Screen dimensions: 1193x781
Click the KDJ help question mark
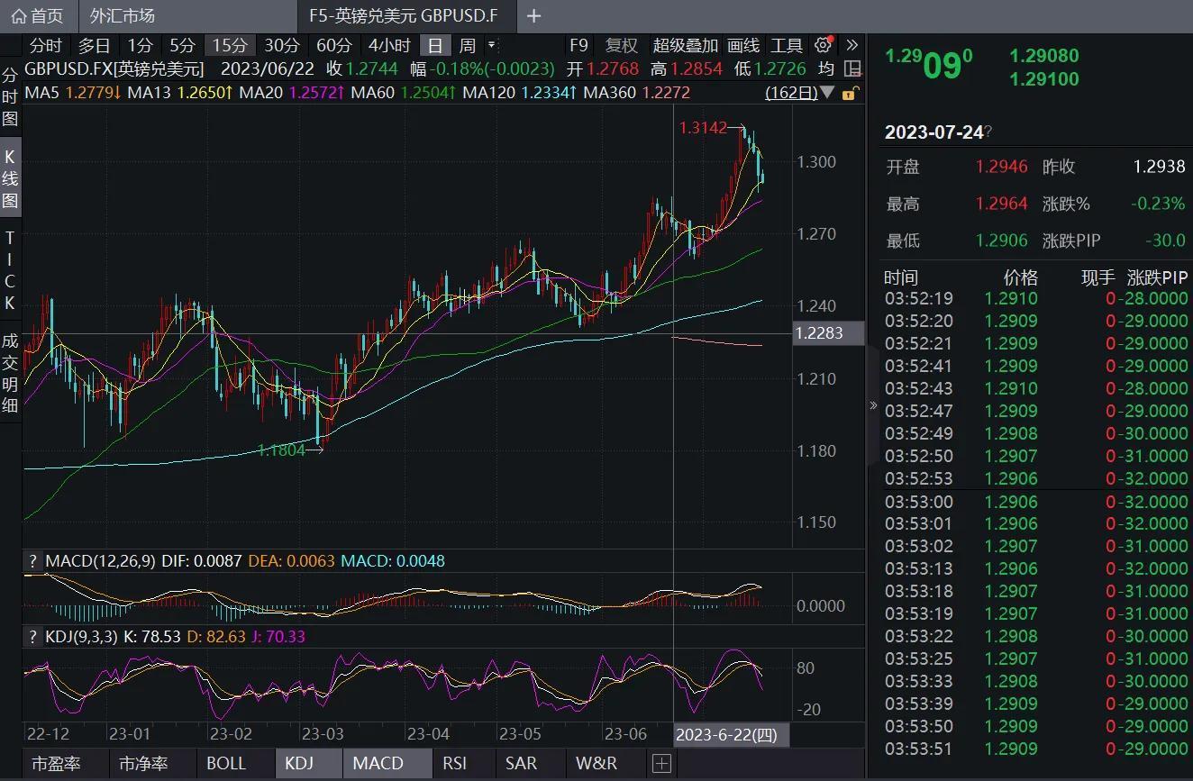pos(33,637)
